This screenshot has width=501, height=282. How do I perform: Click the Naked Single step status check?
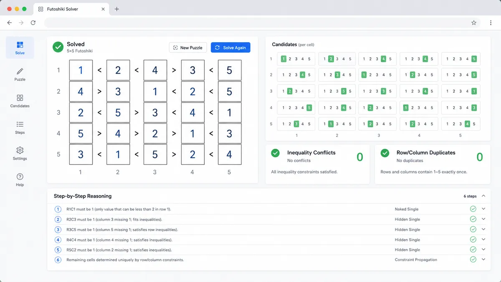[x=473, y=209]
